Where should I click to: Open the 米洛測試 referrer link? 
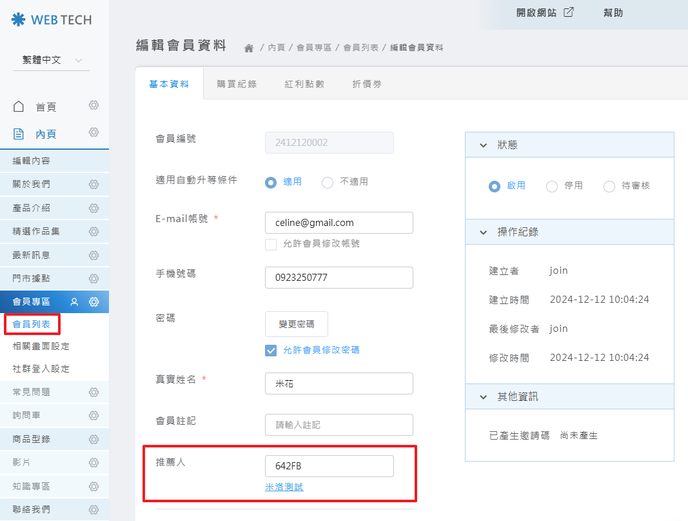284,487
